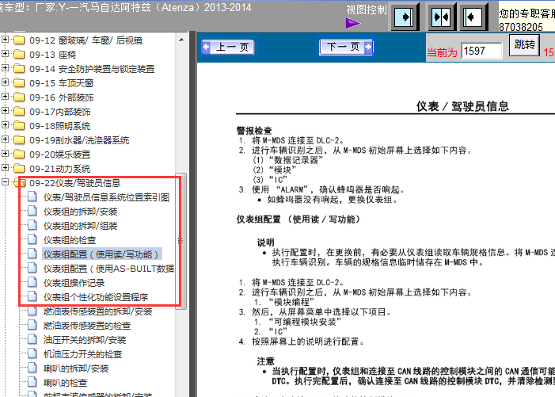Open 油压开关的拆卸/安装 page
The image size is (555, 397).
point(85,340)
